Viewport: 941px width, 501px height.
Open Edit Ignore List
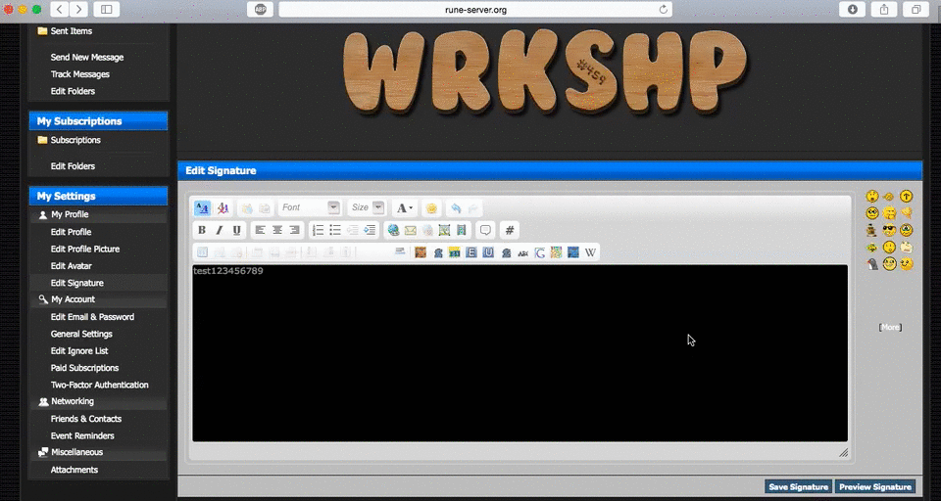point(79,351)
